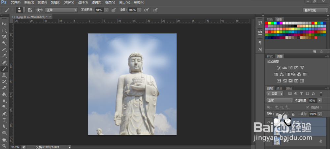Viewport: 330px width, 149px height.
Task: Switch to the 颜色 panel tab
Action: click(270, 19)
